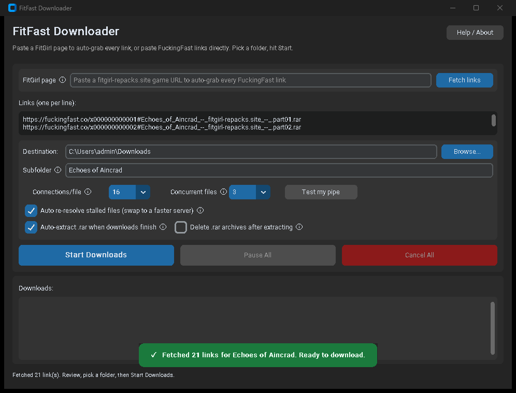This screenshot has height=393, width=516.
Task: Click the Connections/file info icon
Action: [x=88, y=192]
